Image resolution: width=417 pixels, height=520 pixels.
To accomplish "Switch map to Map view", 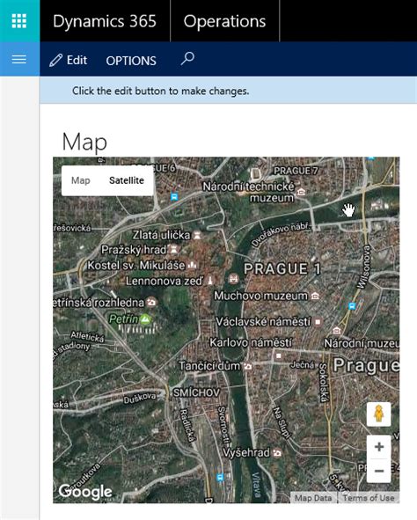I will click(x=81, y=180).
